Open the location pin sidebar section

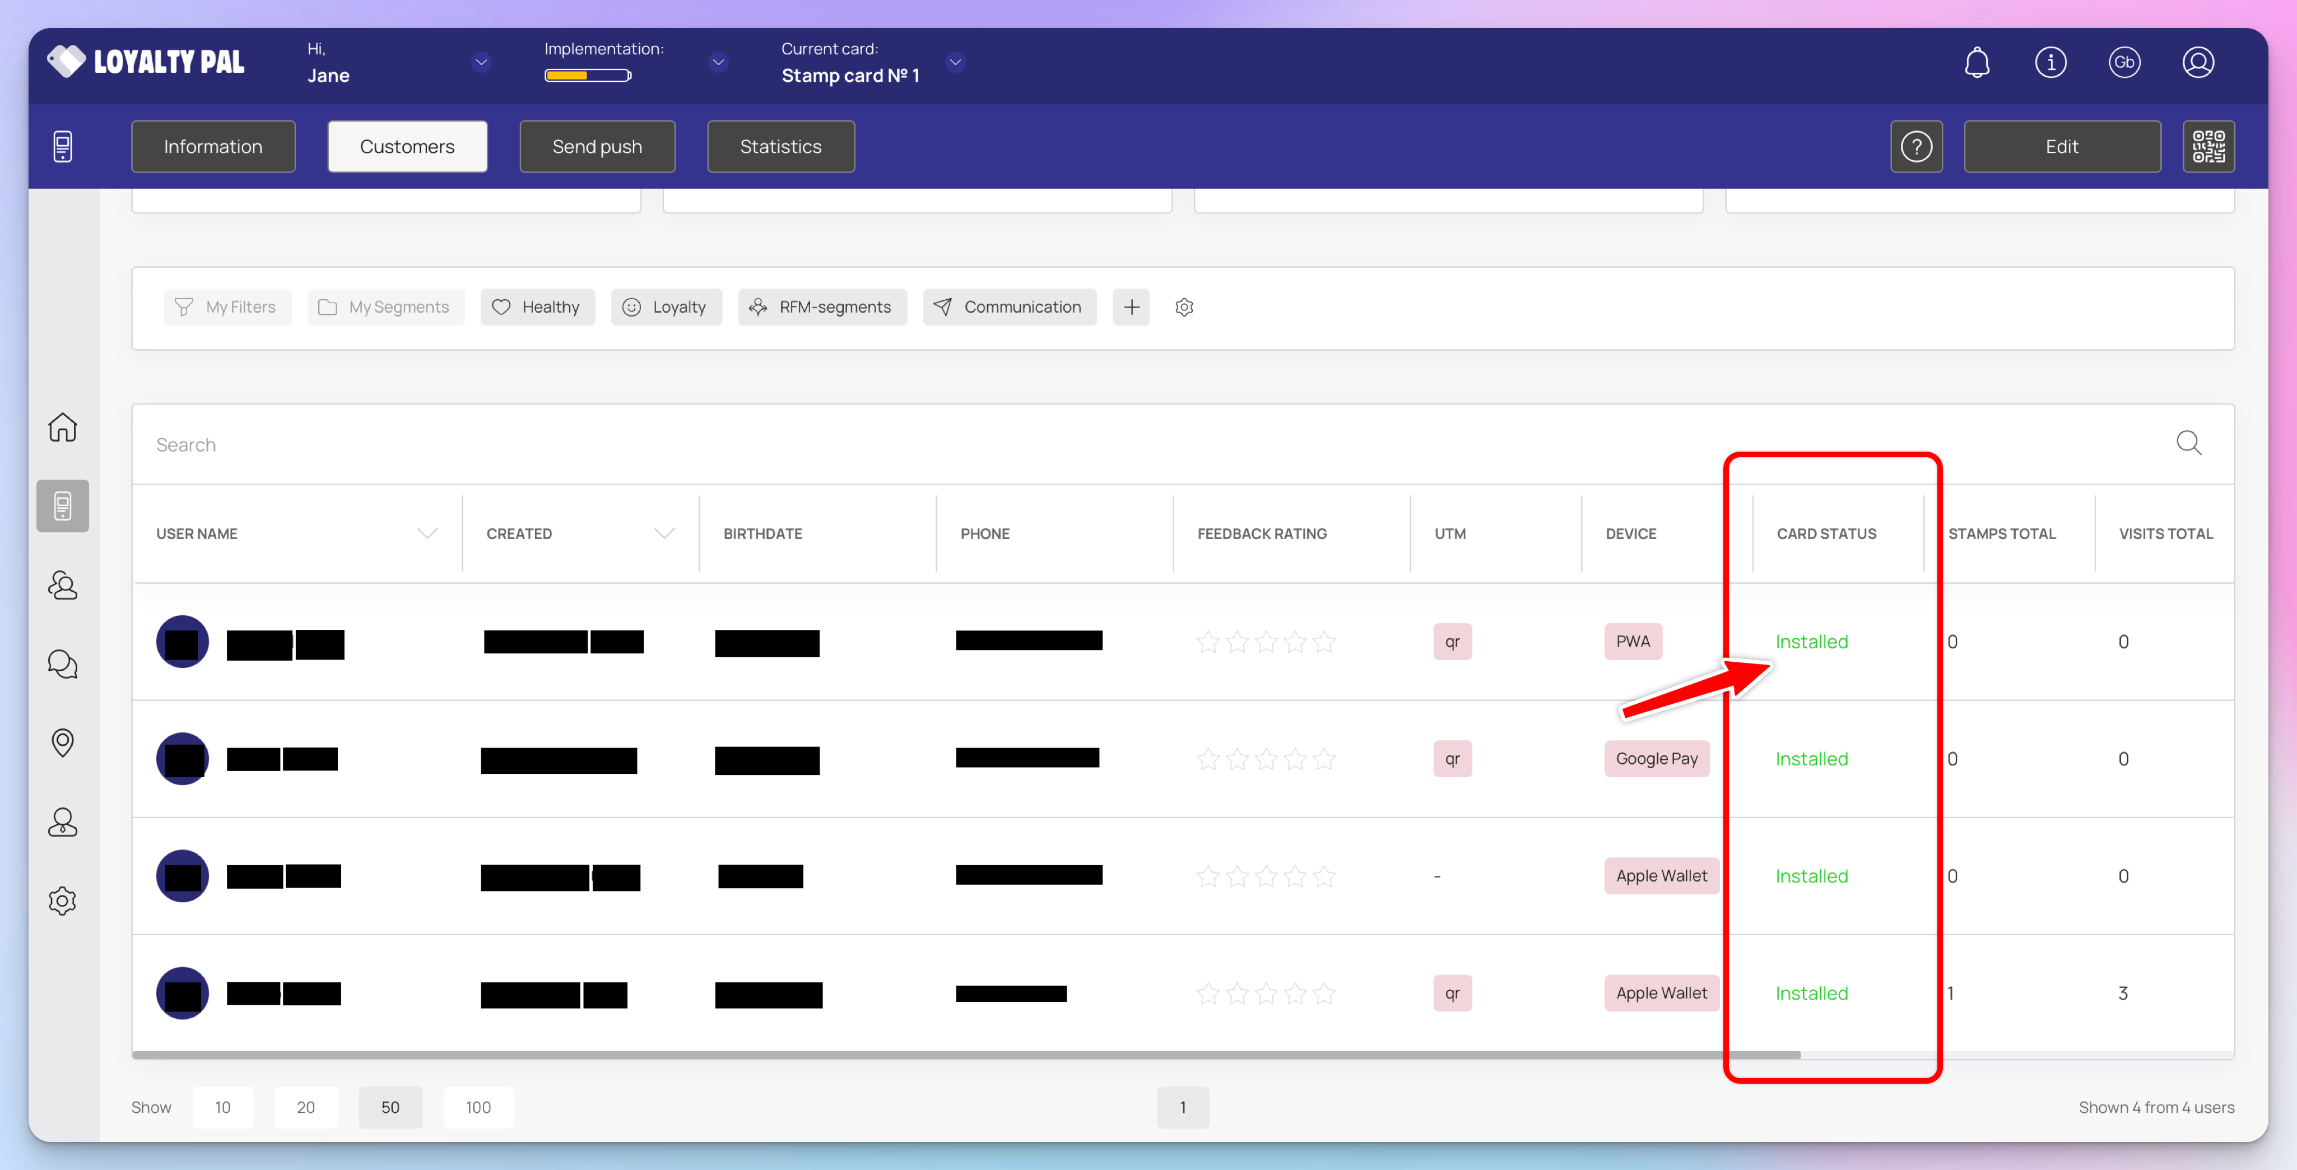(62, 742)
